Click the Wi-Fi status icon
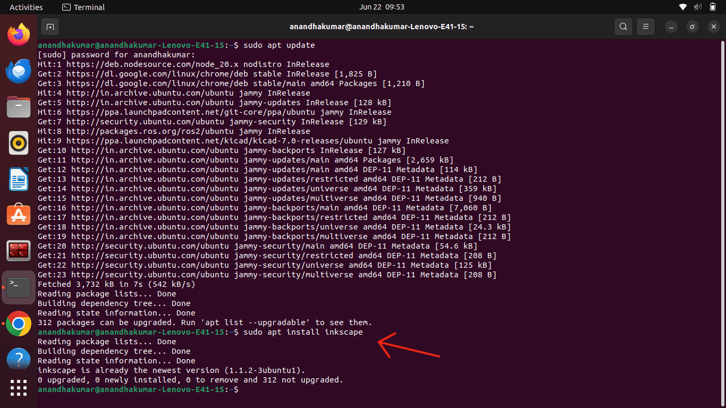Image resolution: width=726 pixels, height=408 pixels. [683, 7]
